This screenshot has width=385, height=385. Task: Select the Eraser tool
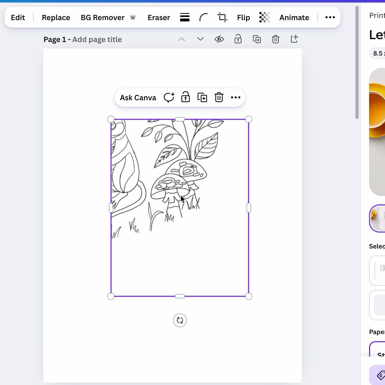159,17
